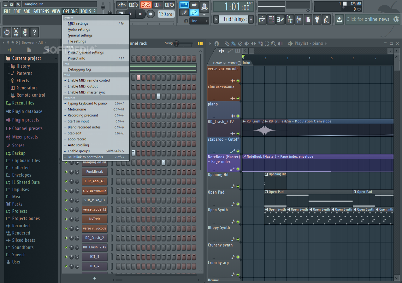This screenshot has height=283, width=402.
Task: Click the WvTrvlr channel button
Action: click(94, 219)
